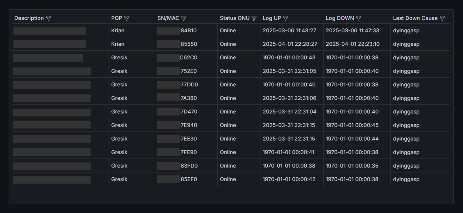Image resolution: width=463 pixels, height=213 pixels.
Task: Select the Krian POP cell in first row
Action: coord(118,30)
